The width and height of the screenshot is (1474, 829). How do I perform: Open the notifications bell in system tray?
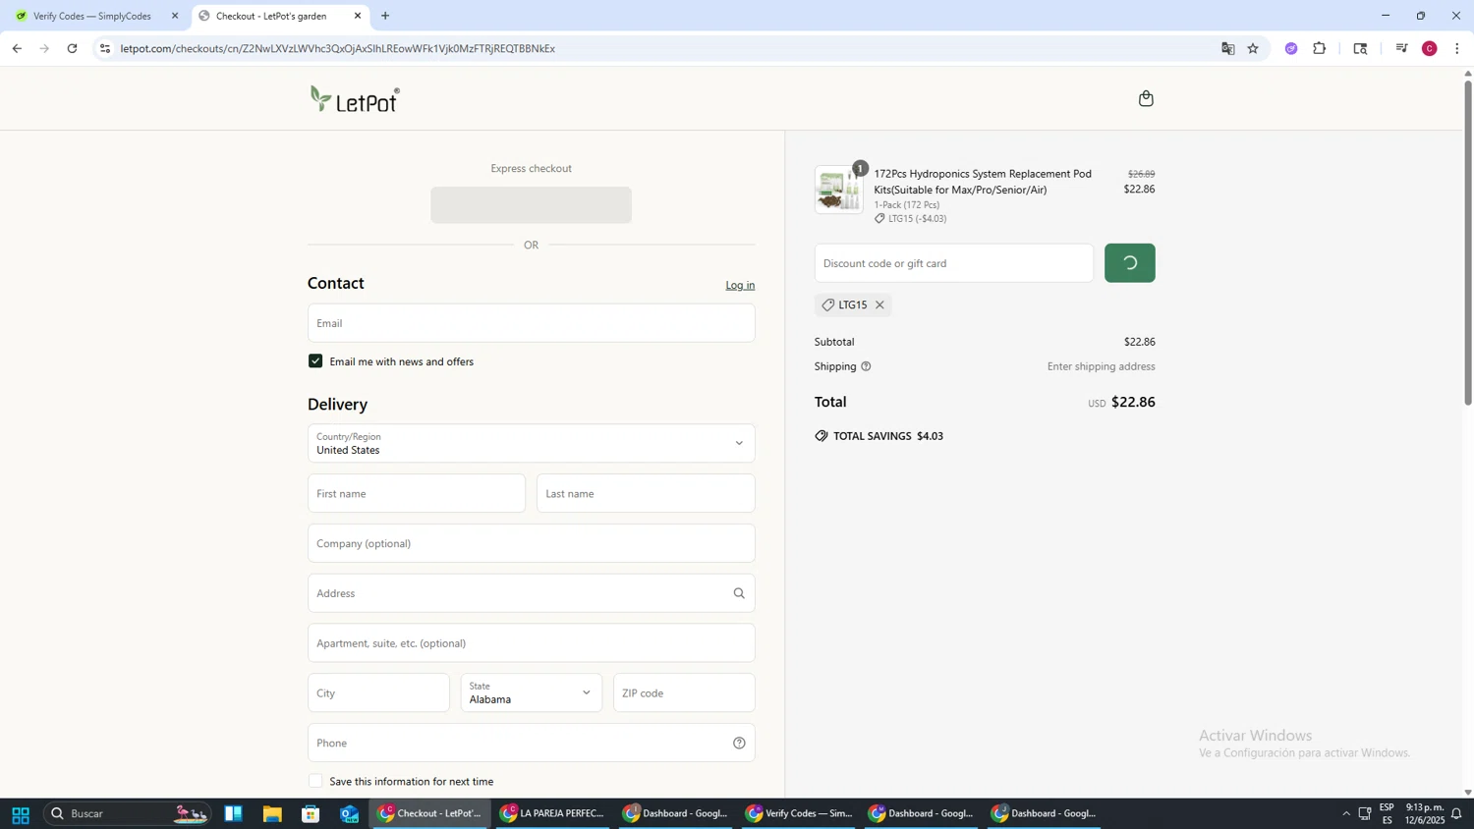click(1456, 814)
